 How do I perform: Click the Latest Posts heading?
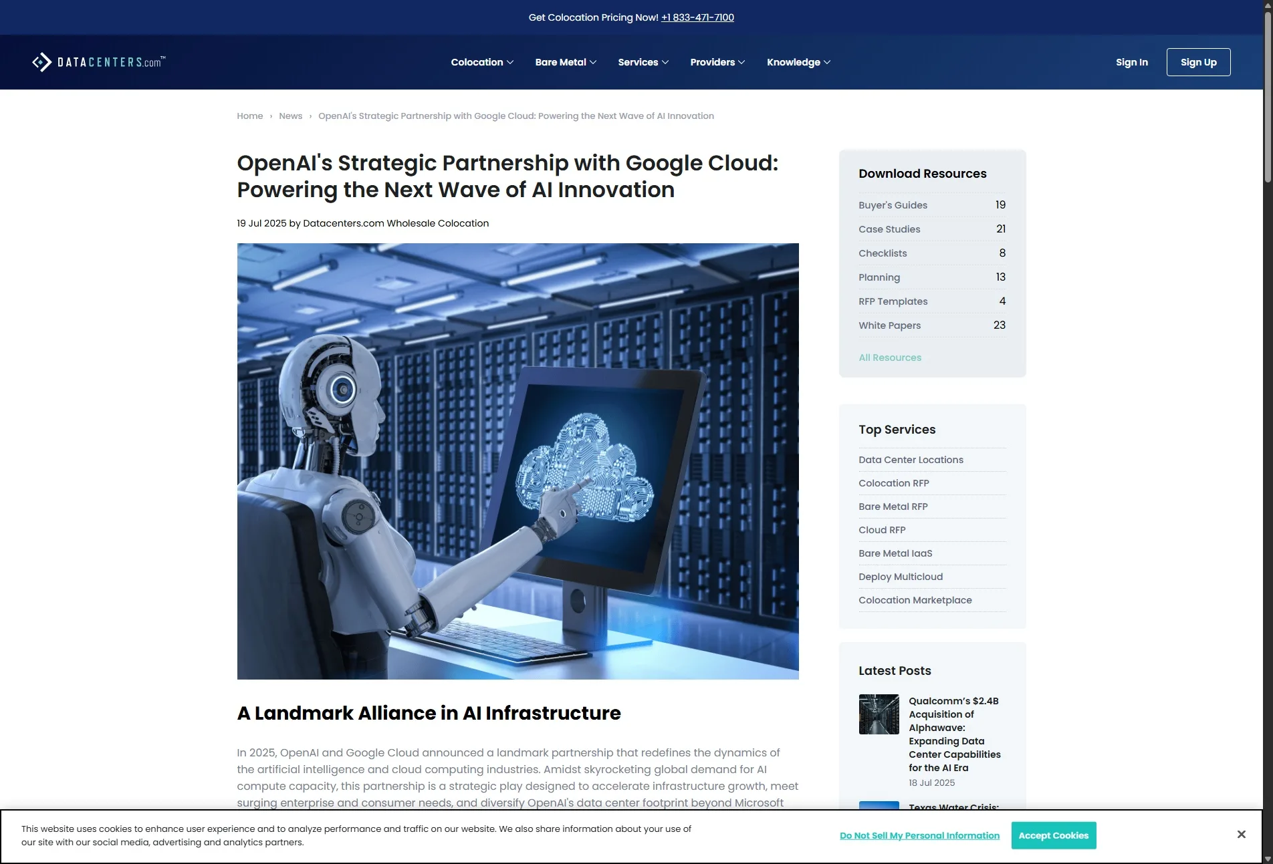895,671
